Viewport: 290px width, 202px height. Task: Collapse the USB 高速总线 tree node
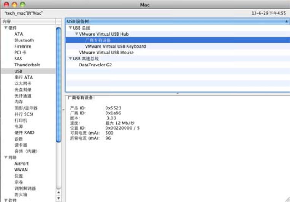point(70,59)
